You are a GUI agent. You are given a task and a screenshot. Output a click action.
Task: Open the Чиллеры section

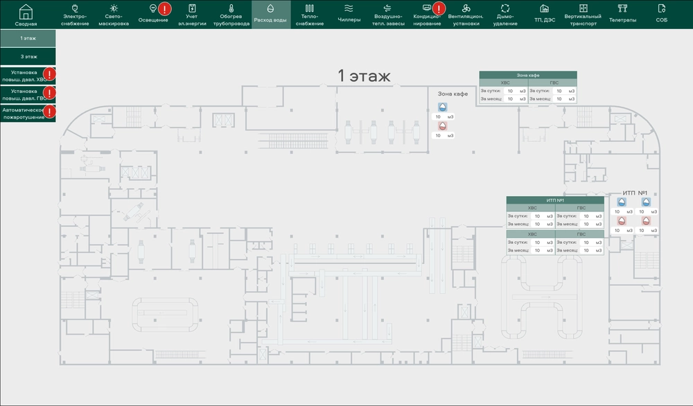(x=349, y=15)
